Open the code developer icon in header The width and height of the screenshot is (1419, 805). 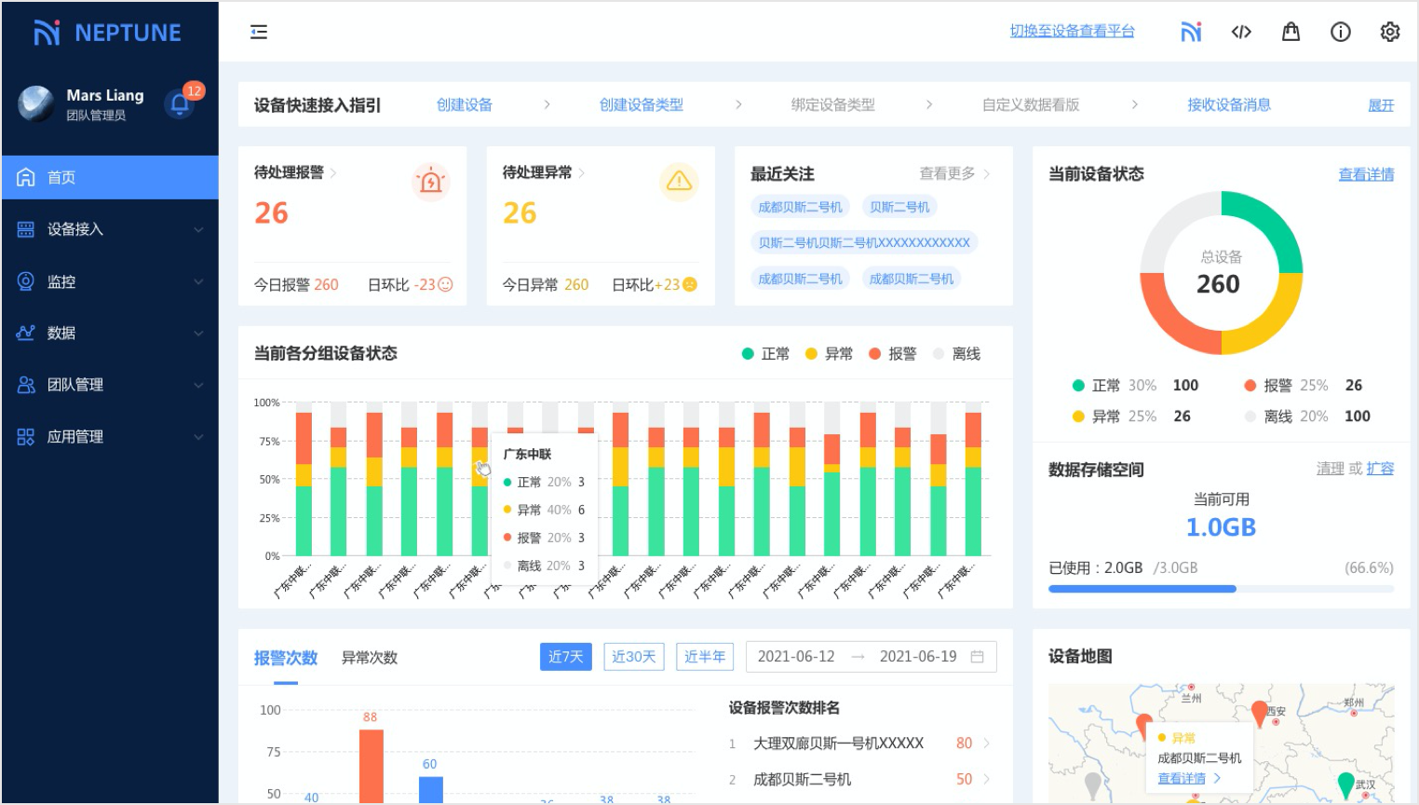(1241, 33)
